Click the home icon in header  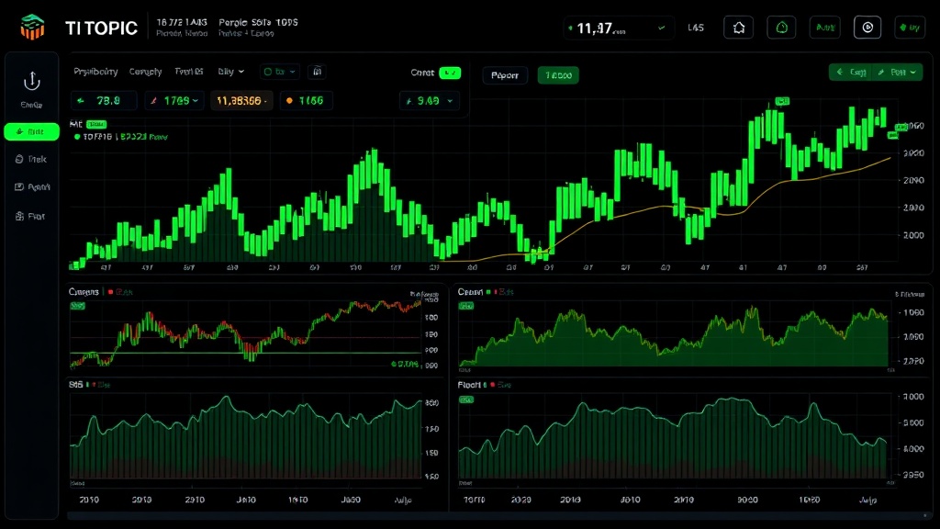(x=739, y=28)
